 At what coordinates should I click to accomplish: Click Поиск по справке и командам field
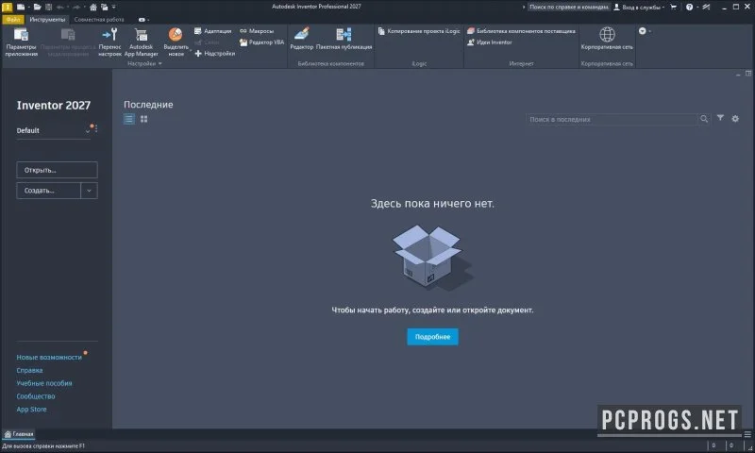click(x=569, y=7)
